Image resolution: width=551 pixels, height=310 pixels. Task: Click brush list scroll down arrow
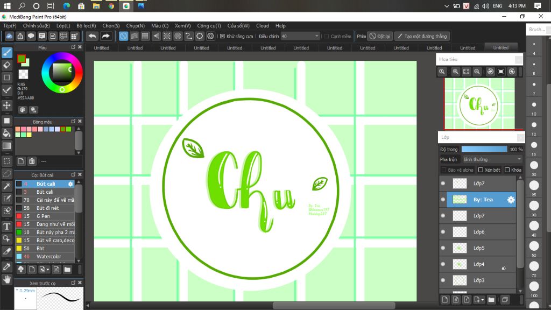[x=79, y=261]
